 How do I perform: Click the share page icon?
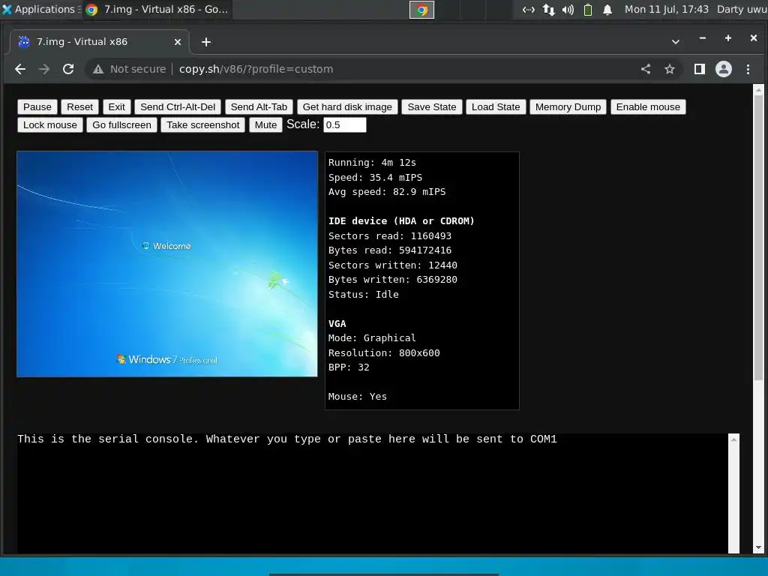coord(646,69)
